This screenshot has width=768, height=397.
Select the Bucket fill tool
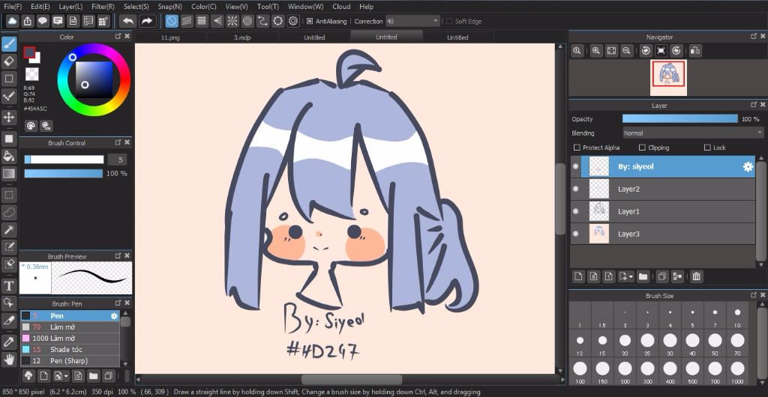pyautogui.click(x=9, y=156)
